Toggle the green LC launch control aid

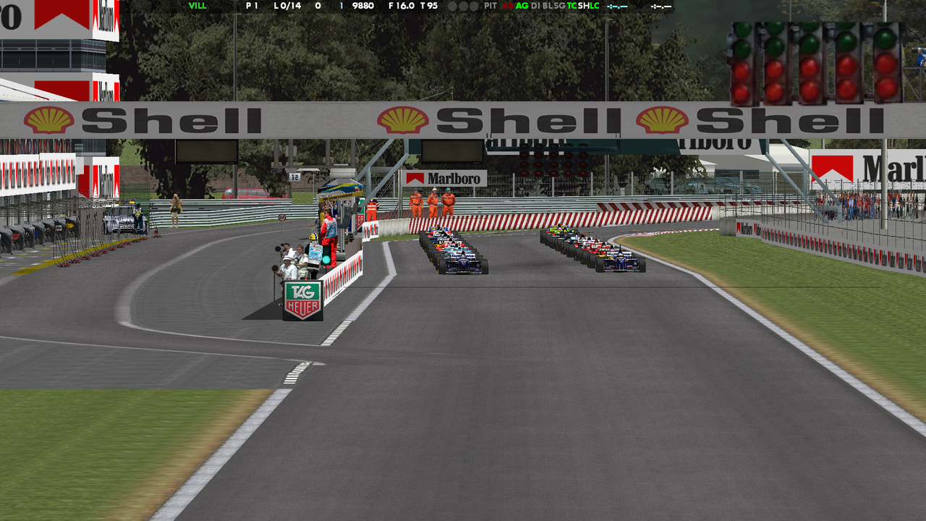pos(594,5)
